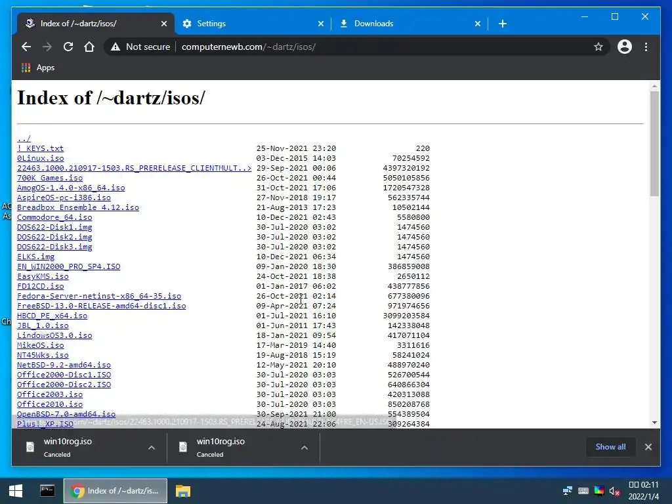Download Commodore_64.iso

(x=54, y=217)
